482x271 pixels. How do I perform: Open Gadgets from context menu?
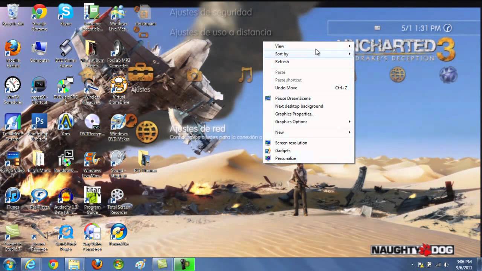(308, 151)
